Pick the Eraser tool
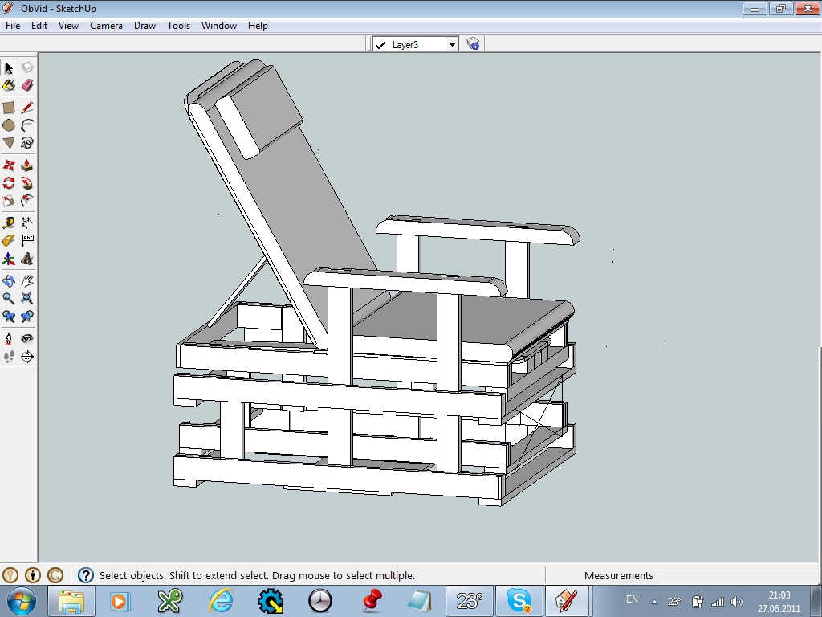Screen dimensions: 822x617 pyautogui.click(x=27, y=85)
